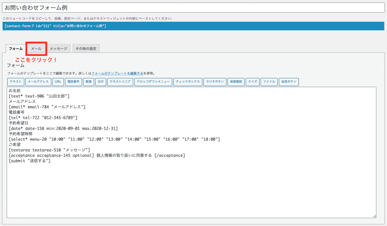The height and width of the screenshot is (226, 387).
Task: Insert a ファイル (file) form tag
Action: pos(269,81)
